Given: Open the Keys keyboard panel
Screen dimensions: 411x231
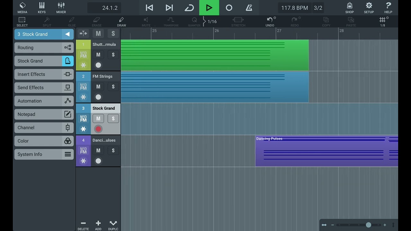Looking at the screenshot, I should (42, 8).
